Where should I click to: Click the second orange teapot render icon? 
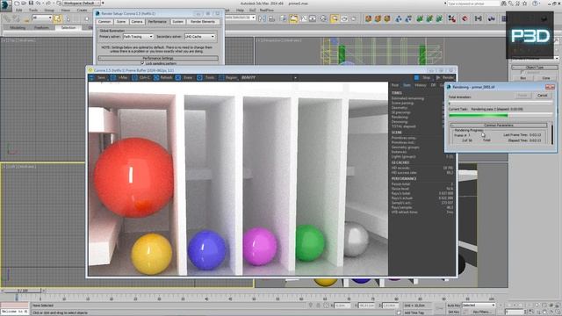point(378,18)
